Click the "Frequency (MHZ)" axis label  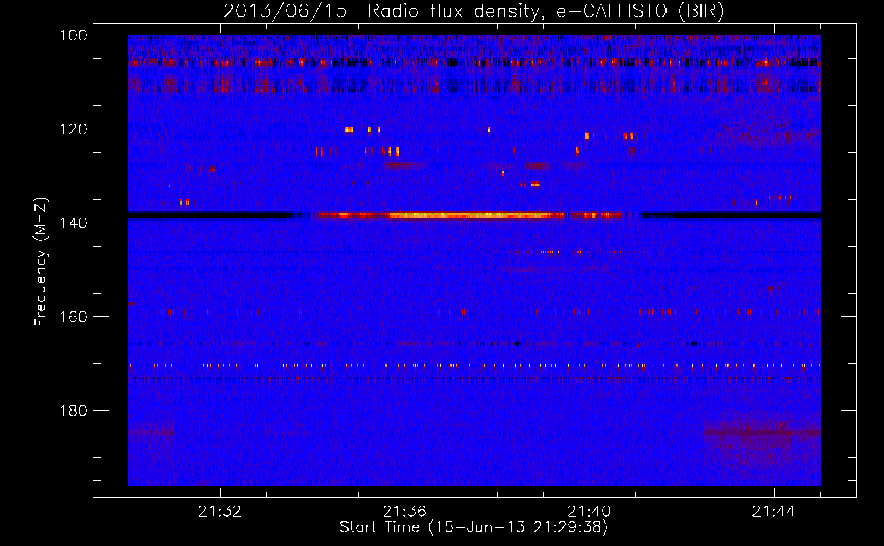[x=41, y=262]
